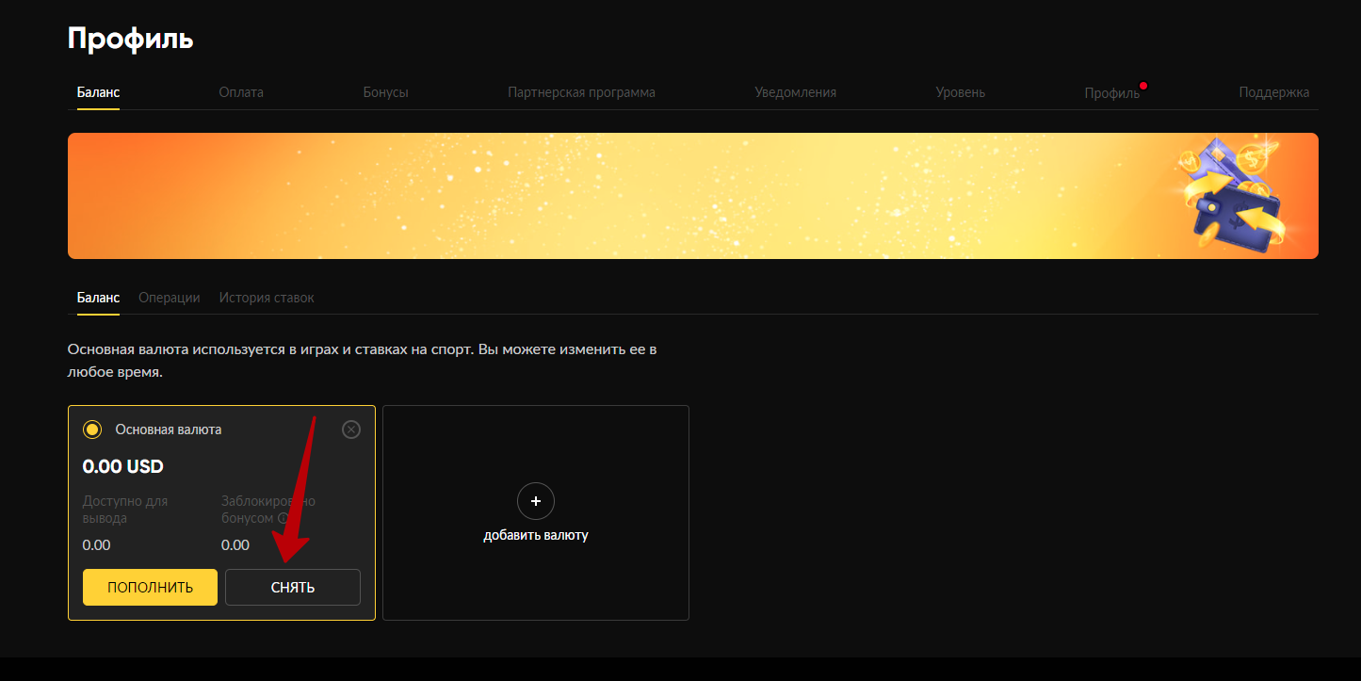Click the wallet with coins illustration

1235,195
